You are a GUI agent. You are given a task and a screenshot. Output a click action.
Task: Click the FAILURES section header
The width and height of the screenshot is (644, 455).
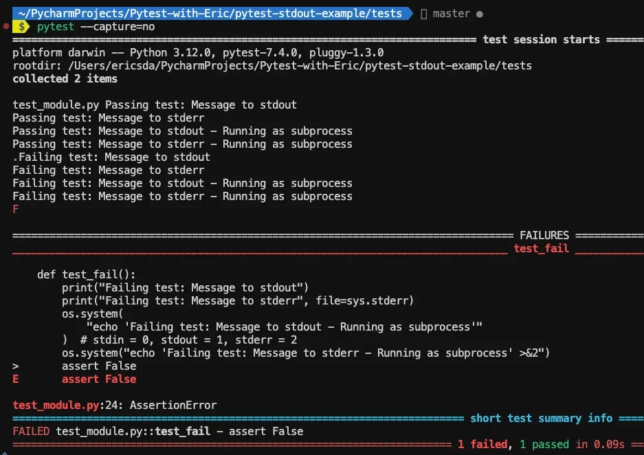pyautogui.click(x=544, y=235)
